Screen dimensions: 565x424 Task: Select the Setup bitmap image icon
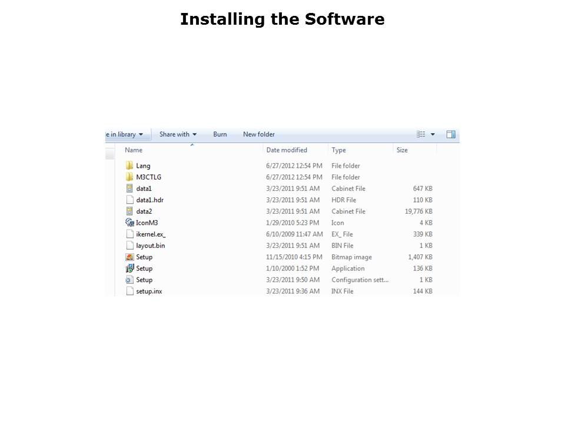(x=129, y=257)
